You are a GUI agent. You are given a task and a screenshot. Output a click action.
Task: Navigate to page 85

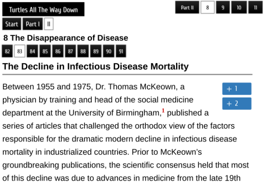(x=45, y=51)
